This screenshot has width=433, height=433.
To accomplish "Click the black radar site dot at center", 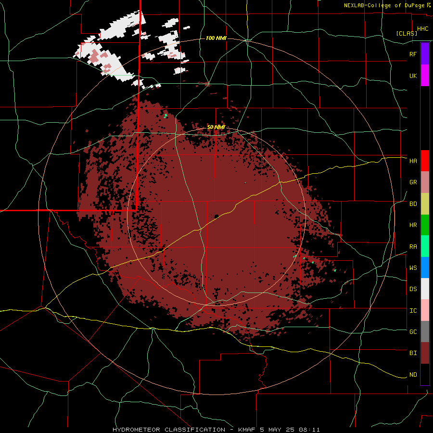I will [x=216, y=216].
